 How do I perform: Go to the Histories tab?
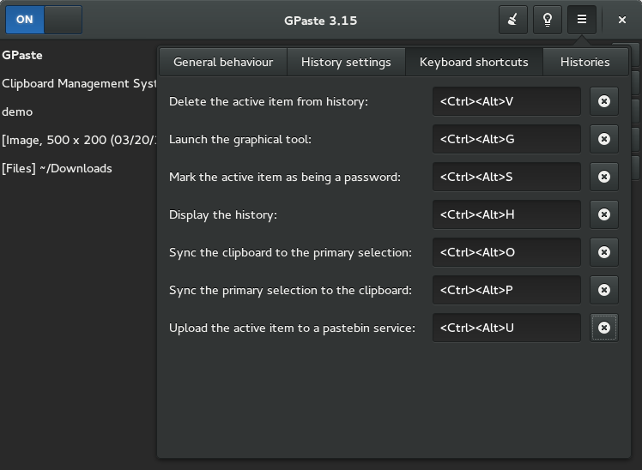[585, 62]
